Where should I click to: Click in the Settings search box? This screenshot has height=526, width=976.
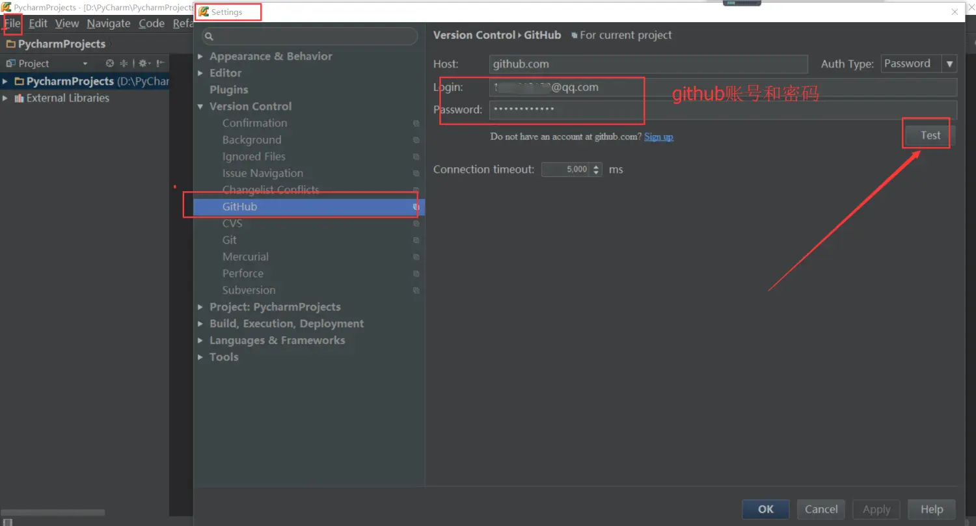[310, 36]
